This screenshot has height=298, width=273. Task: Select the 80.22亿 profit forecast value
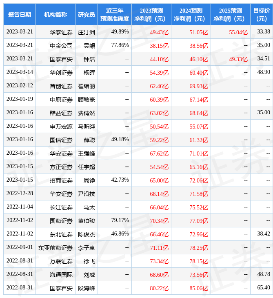tap(159, 288)
